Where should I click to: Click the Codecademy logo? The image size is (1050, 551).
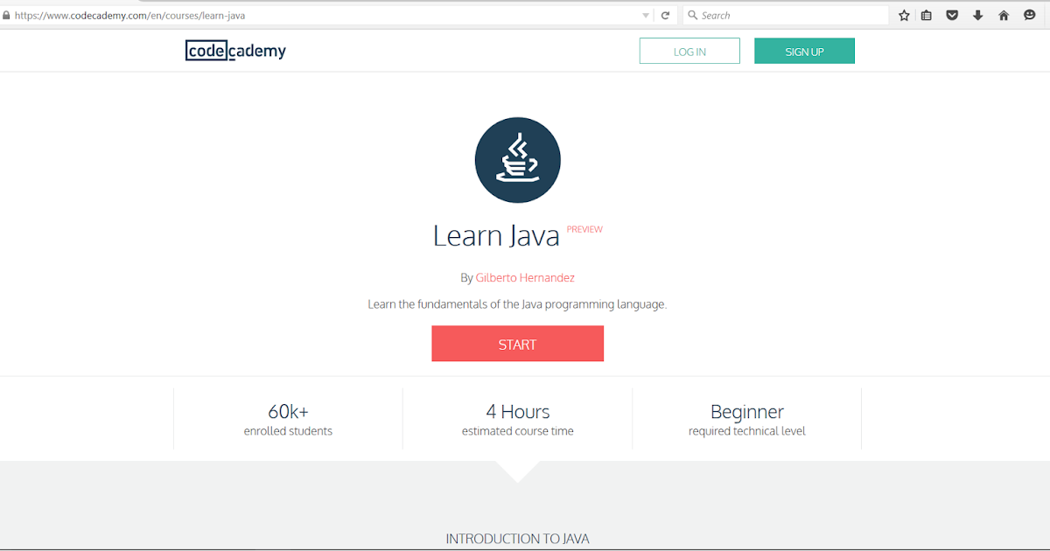tap(235, 51)
